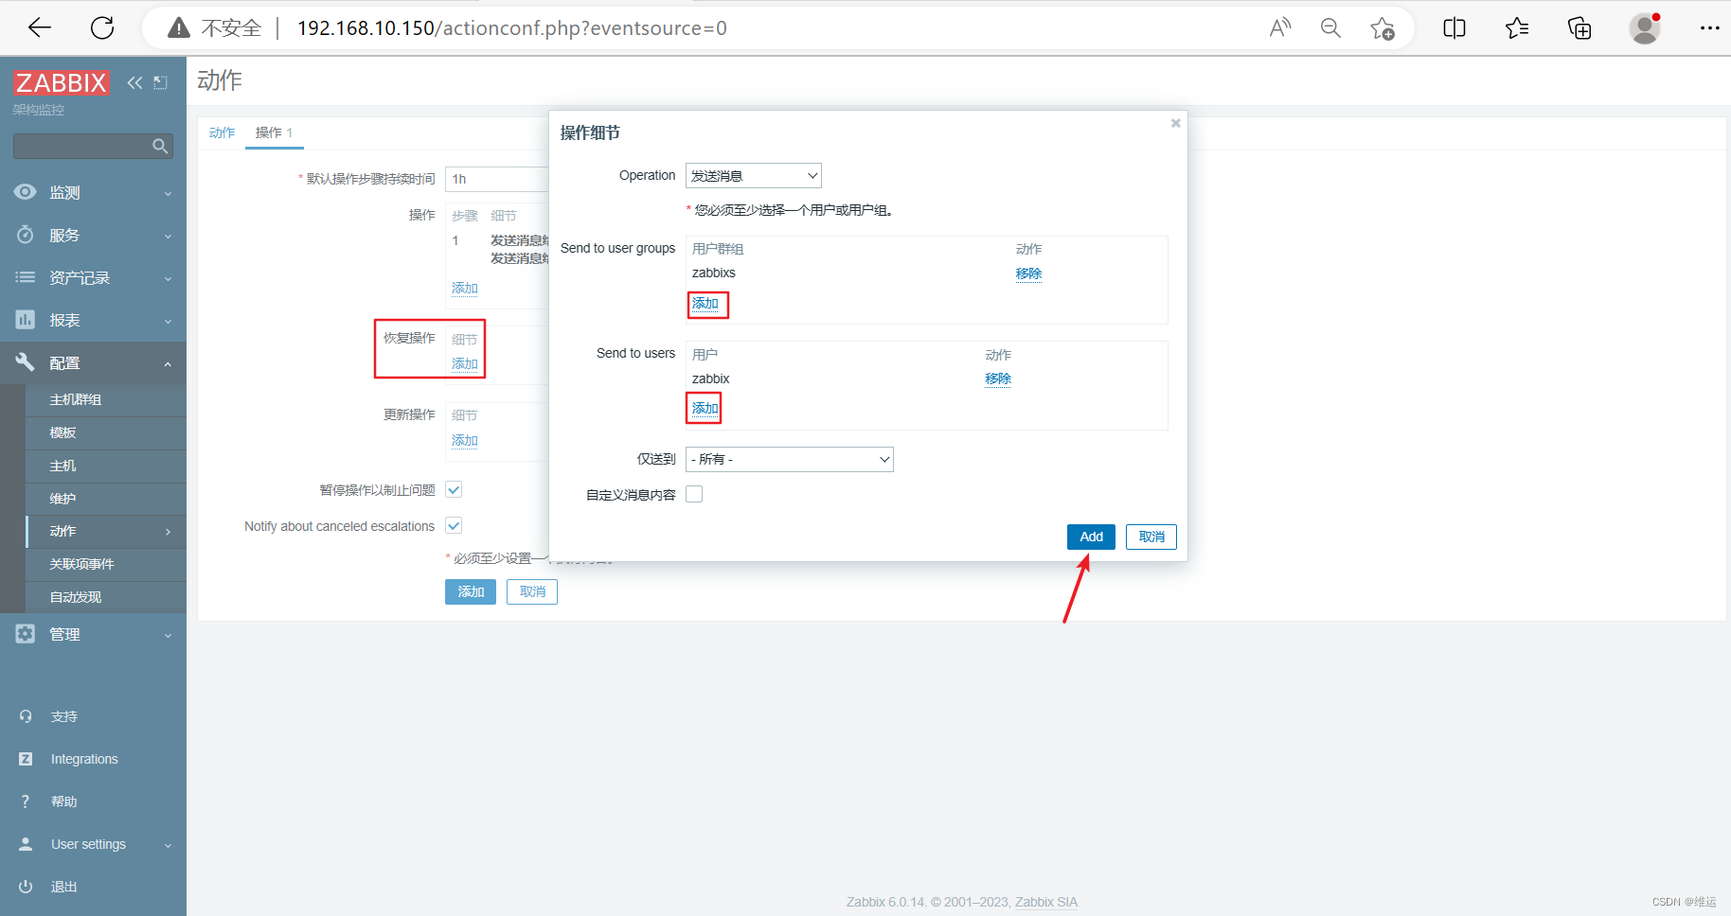1731x916 pixels.
Task: Open the collections icon in browser toolbar
Action: [x=1579, y=27]
